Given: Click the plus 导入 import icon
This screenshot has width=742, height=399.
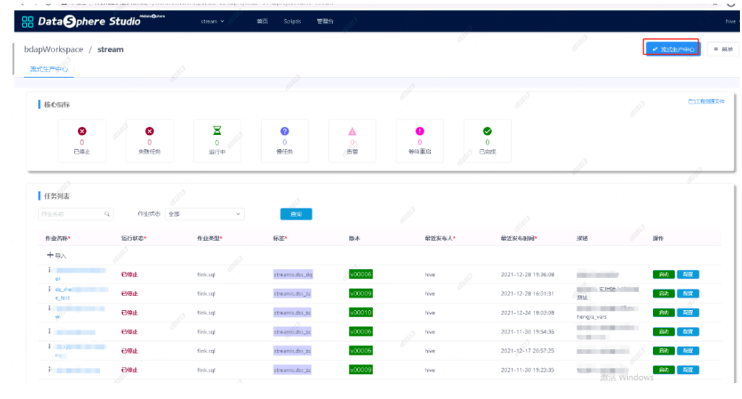Looking at the screenshot, I should [50, 255].
